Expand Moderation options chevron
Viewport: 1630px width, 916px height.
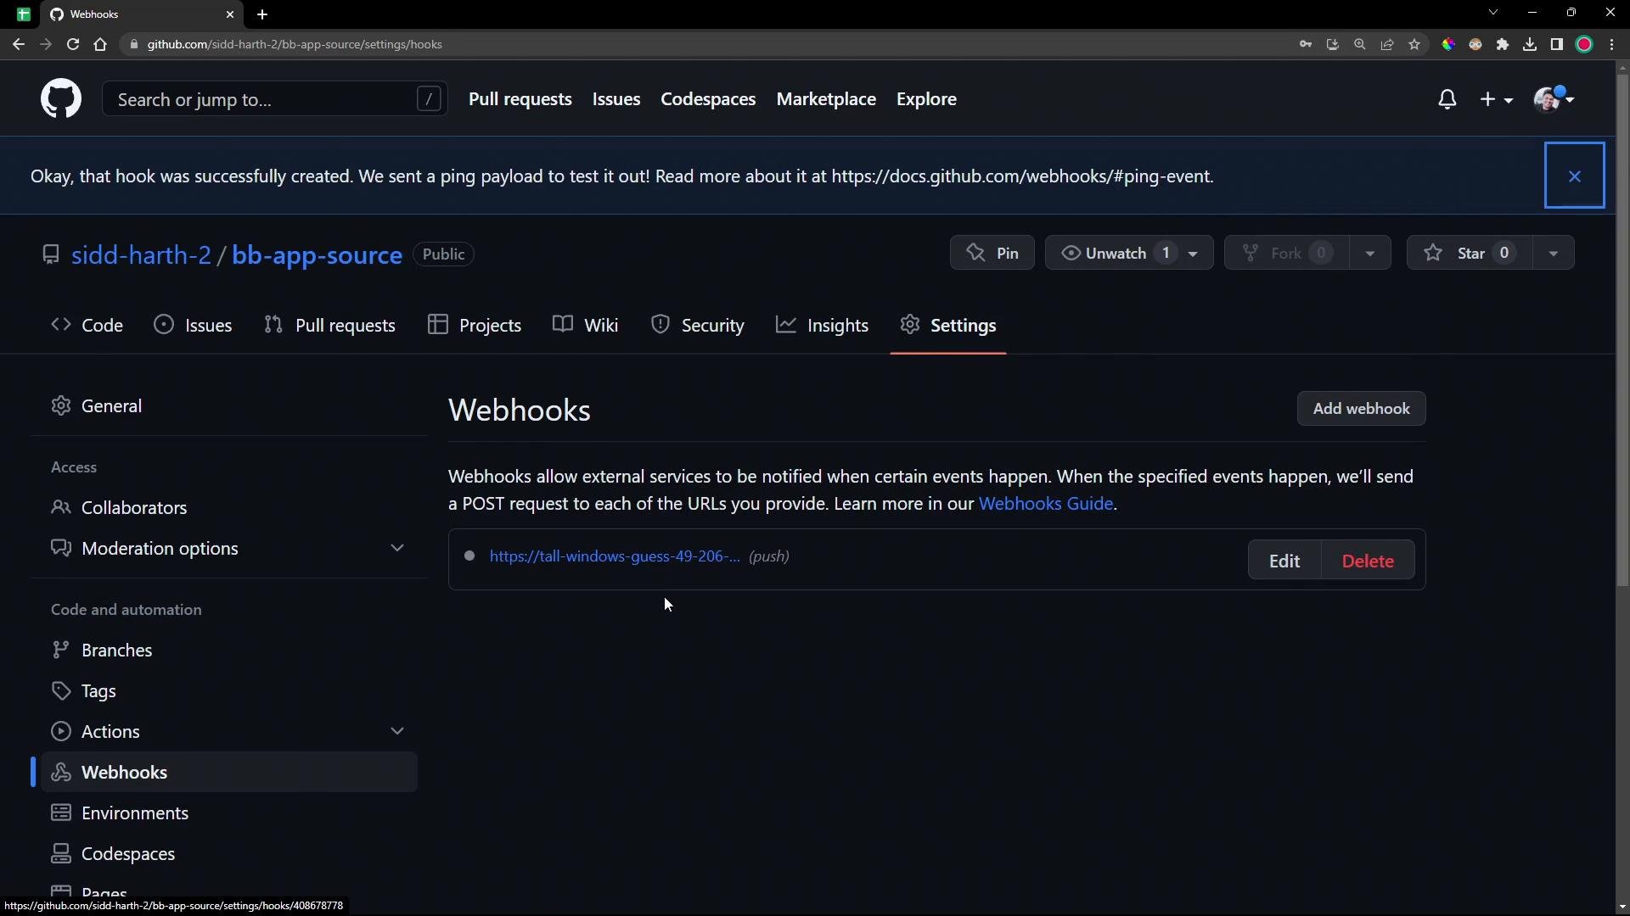(396, 548)
